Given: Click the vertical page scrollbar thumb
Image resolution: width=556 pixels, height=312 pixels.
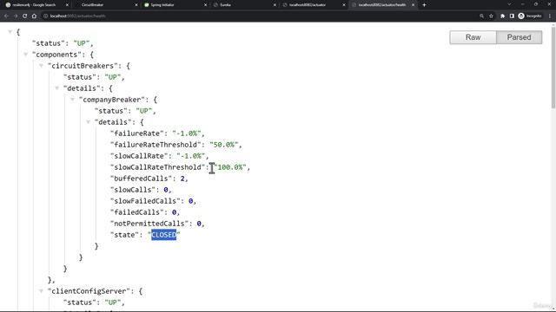Looking at the screenshot, I should (553, 68).
